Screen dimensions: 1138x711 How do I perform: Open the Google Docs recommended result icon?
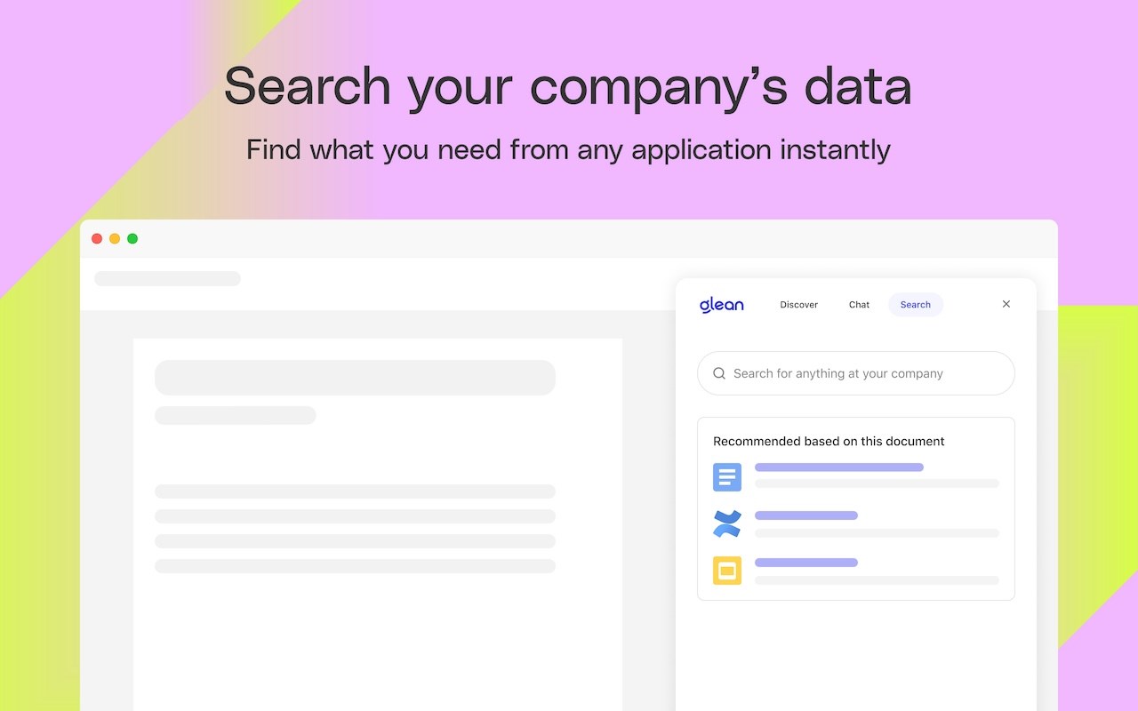point(727,477)
